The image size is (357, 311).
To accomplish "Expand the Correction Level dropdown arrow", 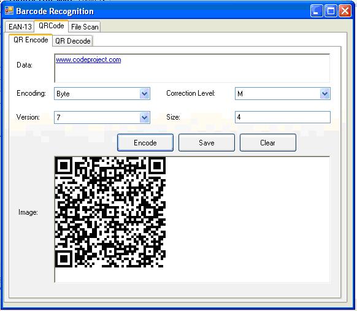I will (325, 94).
